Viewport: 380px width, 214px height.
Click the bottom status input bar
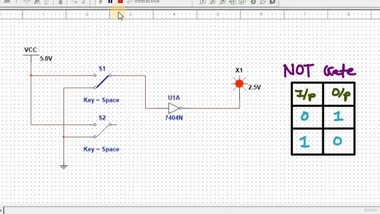click(x=191, y=210)
